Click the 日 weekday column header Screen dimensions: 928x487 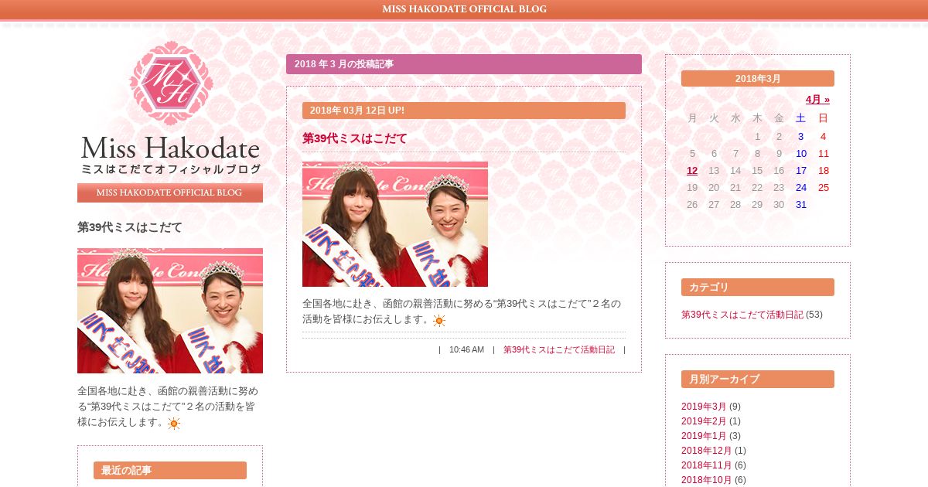pyautogui.click(x=824, y=118)
